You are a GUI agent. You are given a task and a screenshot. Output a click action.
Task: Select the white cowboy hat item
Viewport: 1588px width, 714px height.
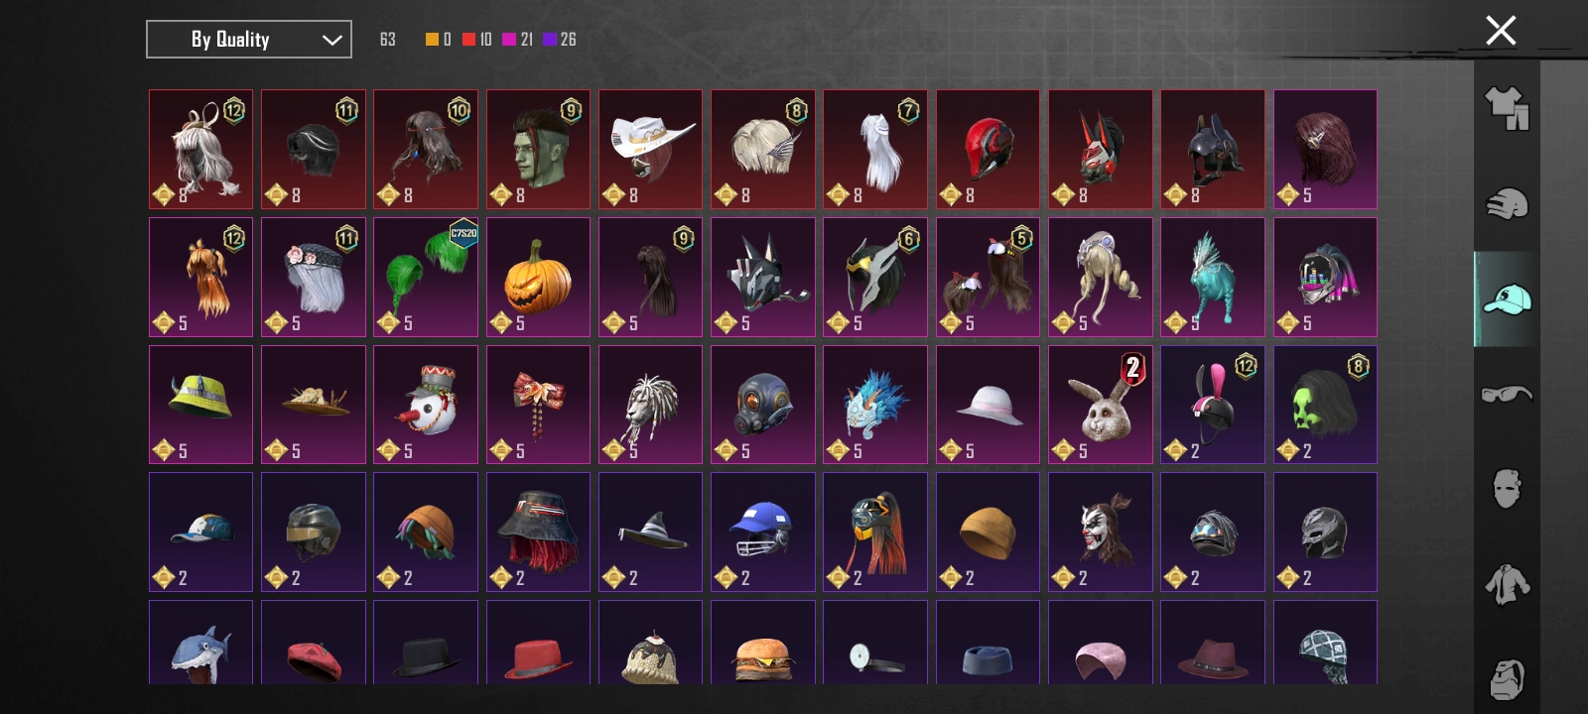click(650, 149)
